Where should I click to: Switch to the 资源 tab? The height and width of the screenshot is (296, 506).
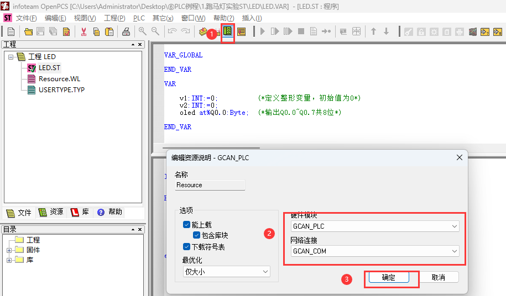[x=51, y=212]
